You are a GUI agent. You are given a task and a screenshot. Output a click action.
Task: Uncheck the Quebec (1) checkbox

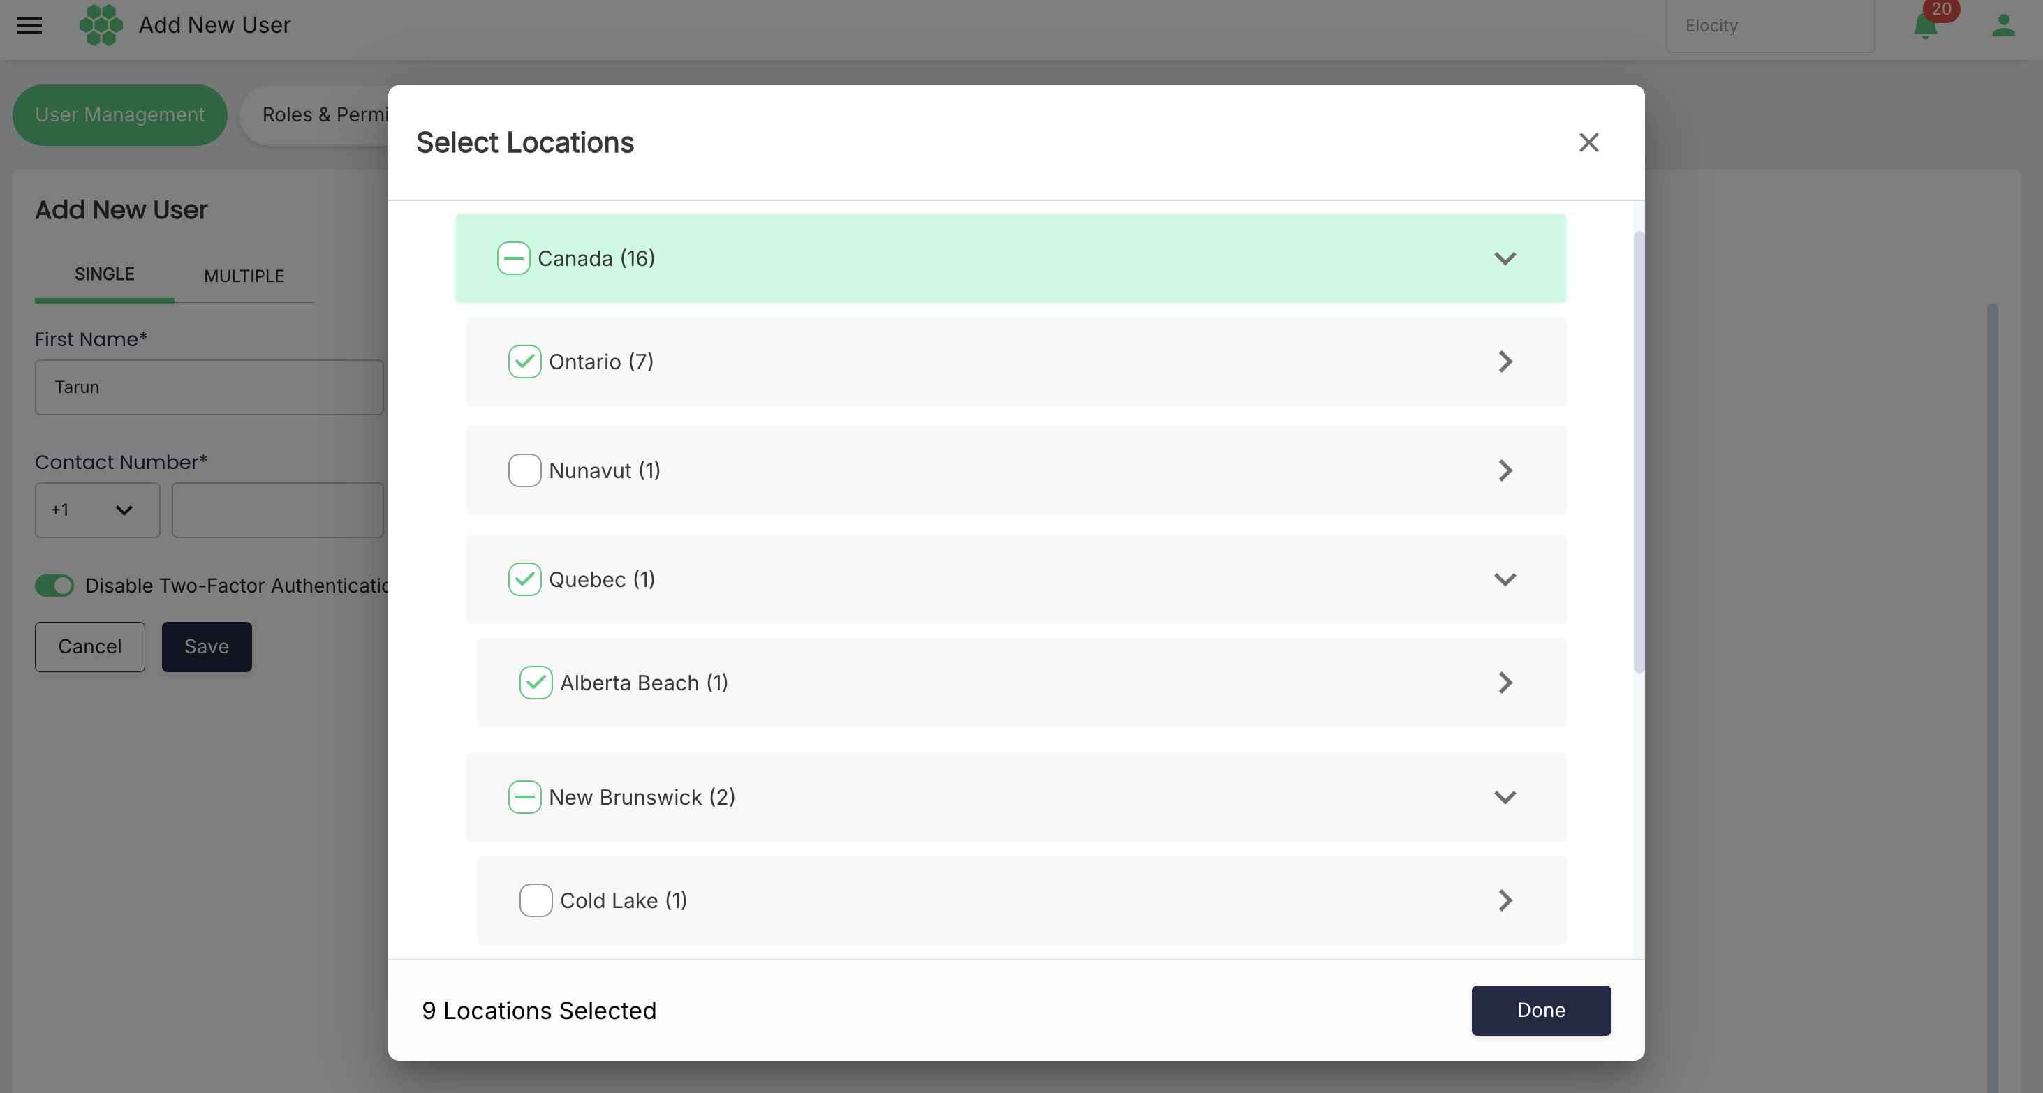tap(524, 579)
